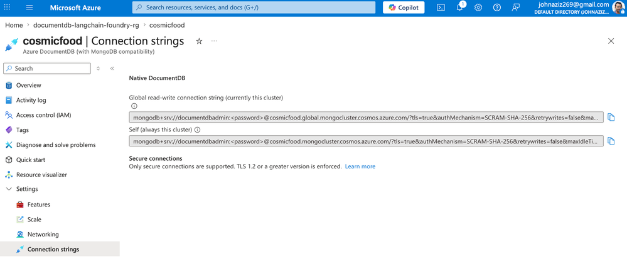Viewport: 627px width, 259px height.
Task: Click the Access control (IAM) icon
Action: 9,115
